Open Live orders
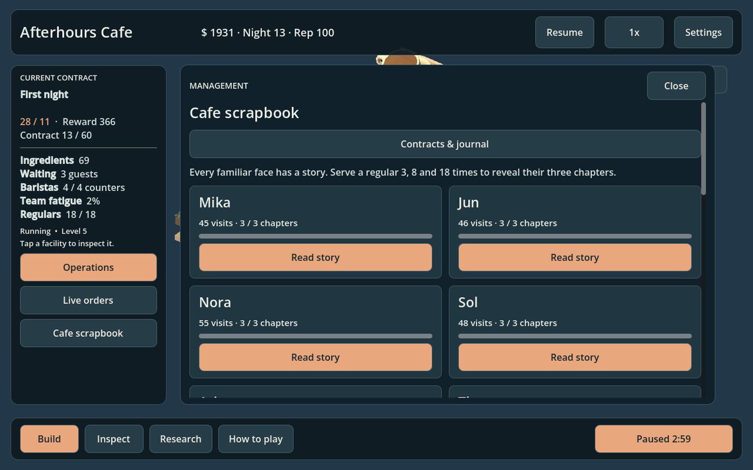Viewport: 753px width, 470px height. tap(88, 300)
